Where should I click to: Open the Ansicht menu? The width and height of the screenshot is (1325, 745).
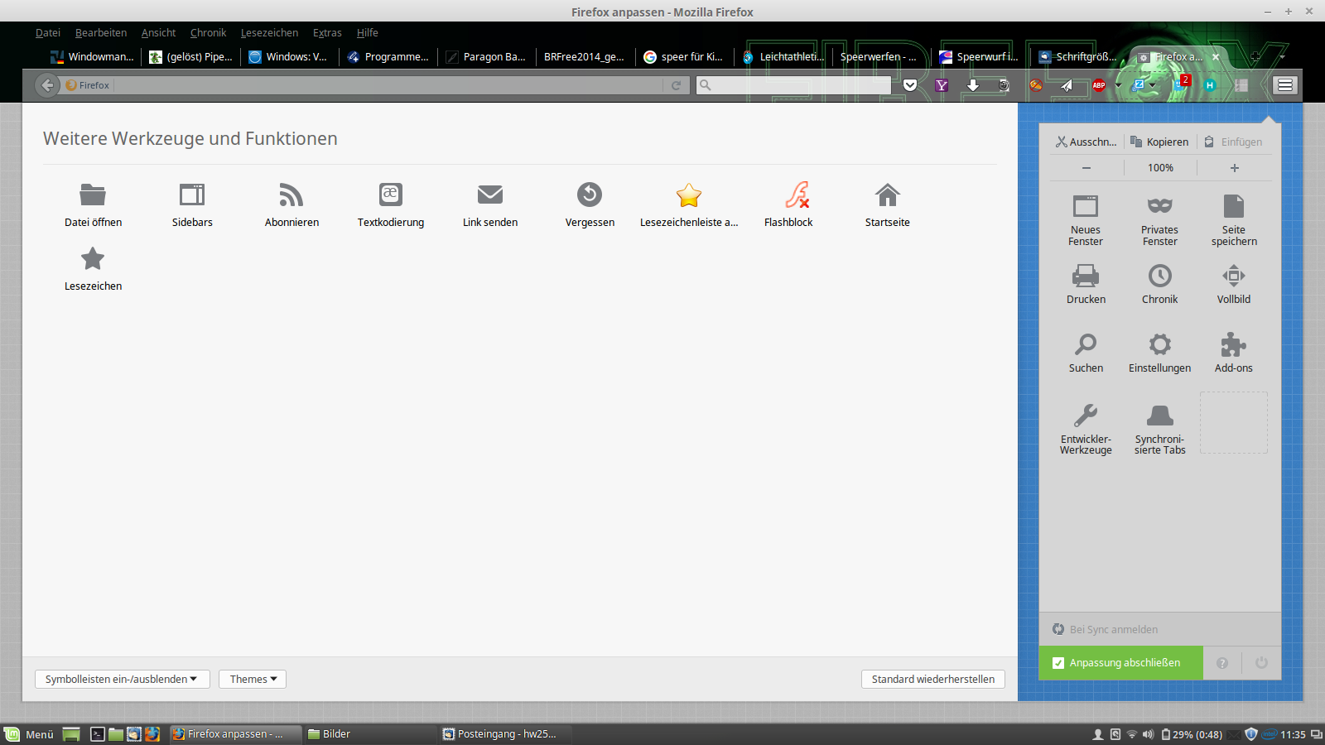pos(158,33)
